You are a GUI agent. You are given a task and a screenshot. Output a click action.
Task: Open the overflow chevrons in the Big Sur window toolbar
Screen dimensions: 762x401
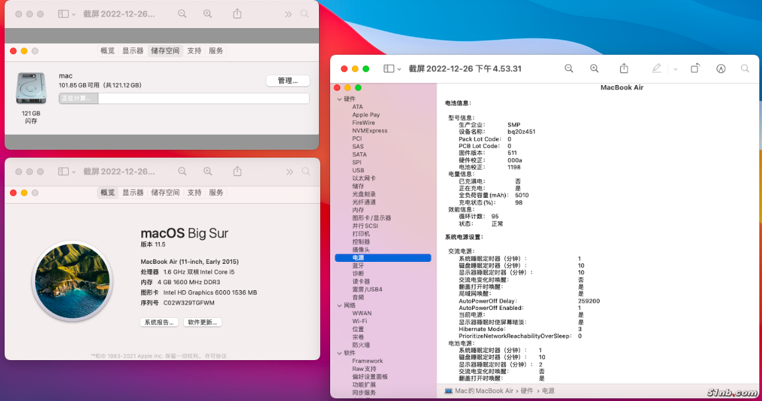(x=289, y=171)
